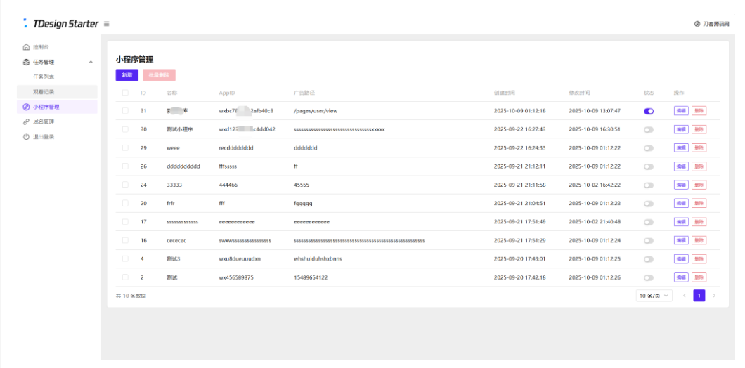
Task: Go to next page using the right arrow
Action: (714, 296)
